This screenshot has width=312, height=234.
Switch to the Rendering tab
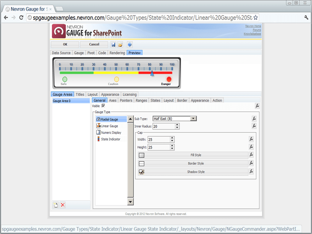coord(117,53)
